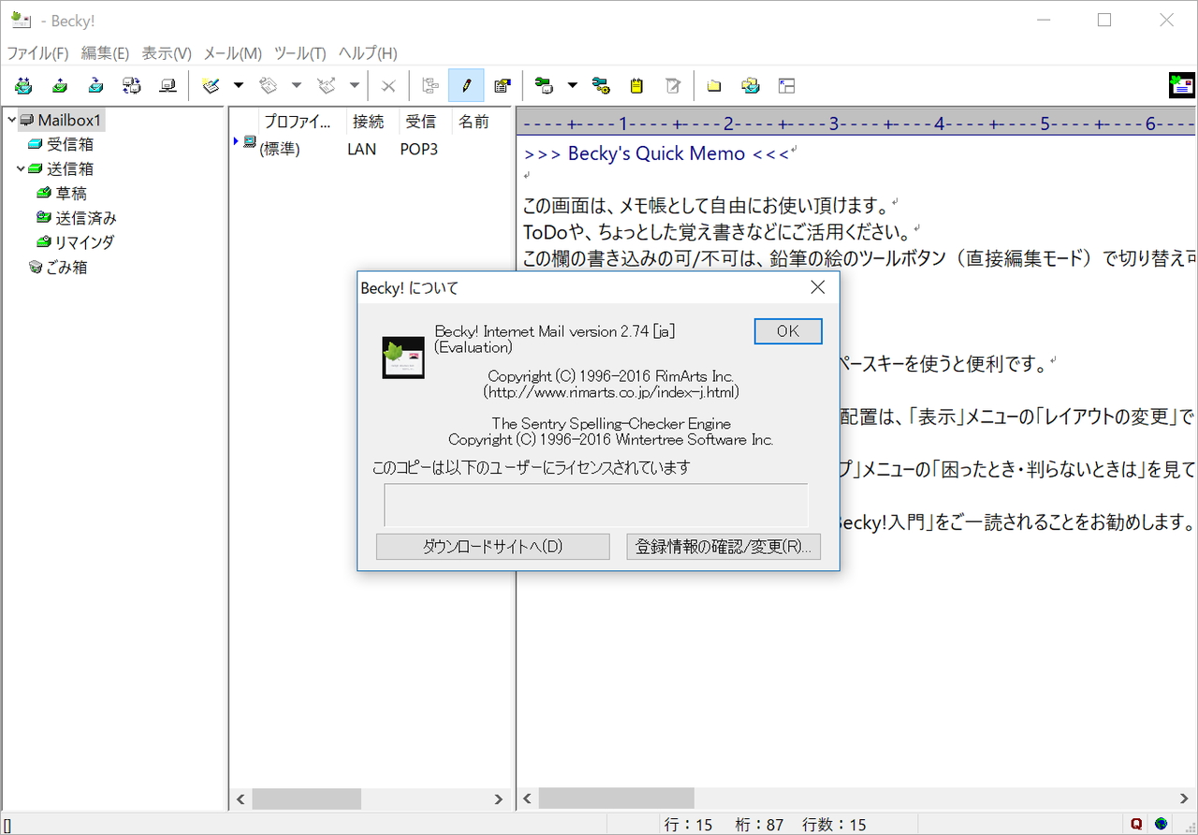Click the green wrench mailbox settings icon

tap(544, 86)
